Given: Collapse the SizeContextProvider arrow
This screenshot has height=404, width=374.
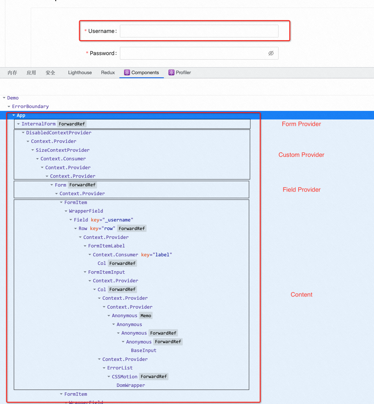Looking at the screenshot, I should (33, 150).
